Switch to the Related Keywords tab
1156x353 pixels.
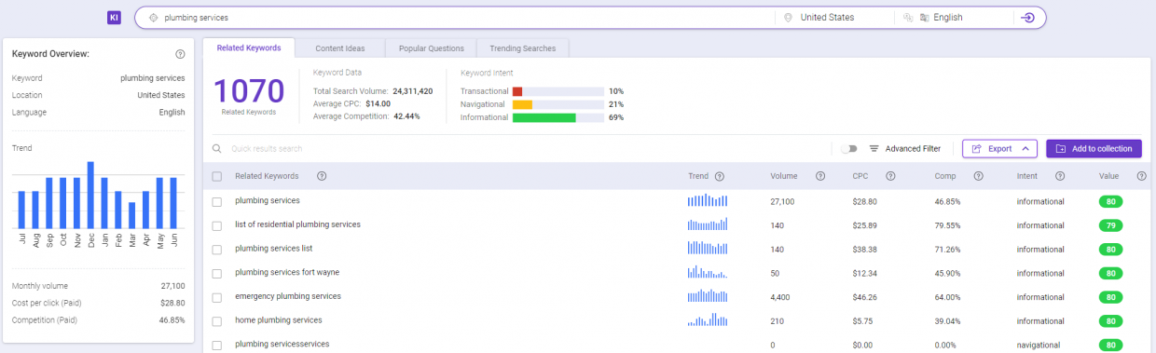coord(249,48)
